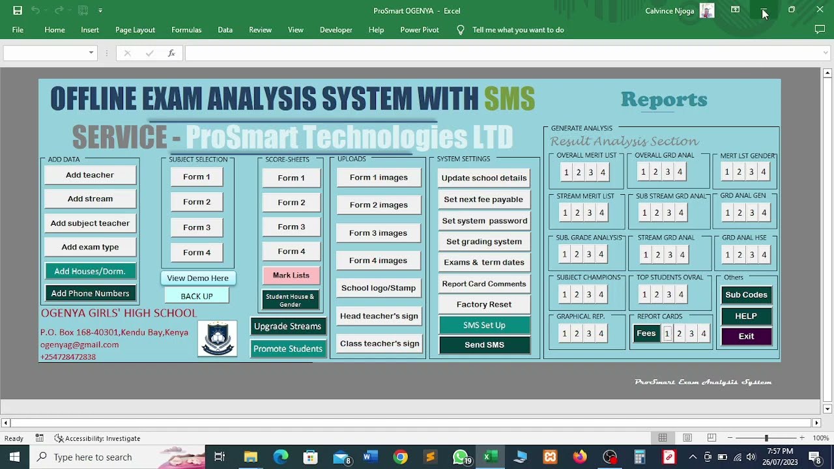The height and width of the screenshot is (469, 834).
Task: Open the Ribbon Display Options icon
Action: pos(735,10)
